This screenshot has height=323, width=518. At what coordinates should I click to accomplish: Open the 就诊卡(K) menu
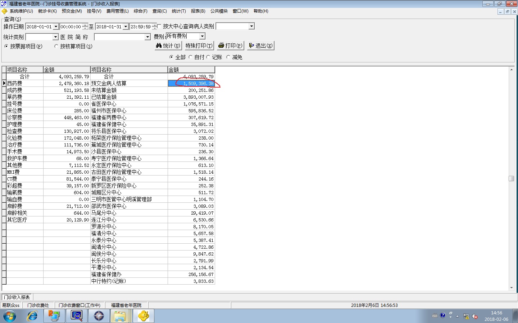tap(47, 11)
